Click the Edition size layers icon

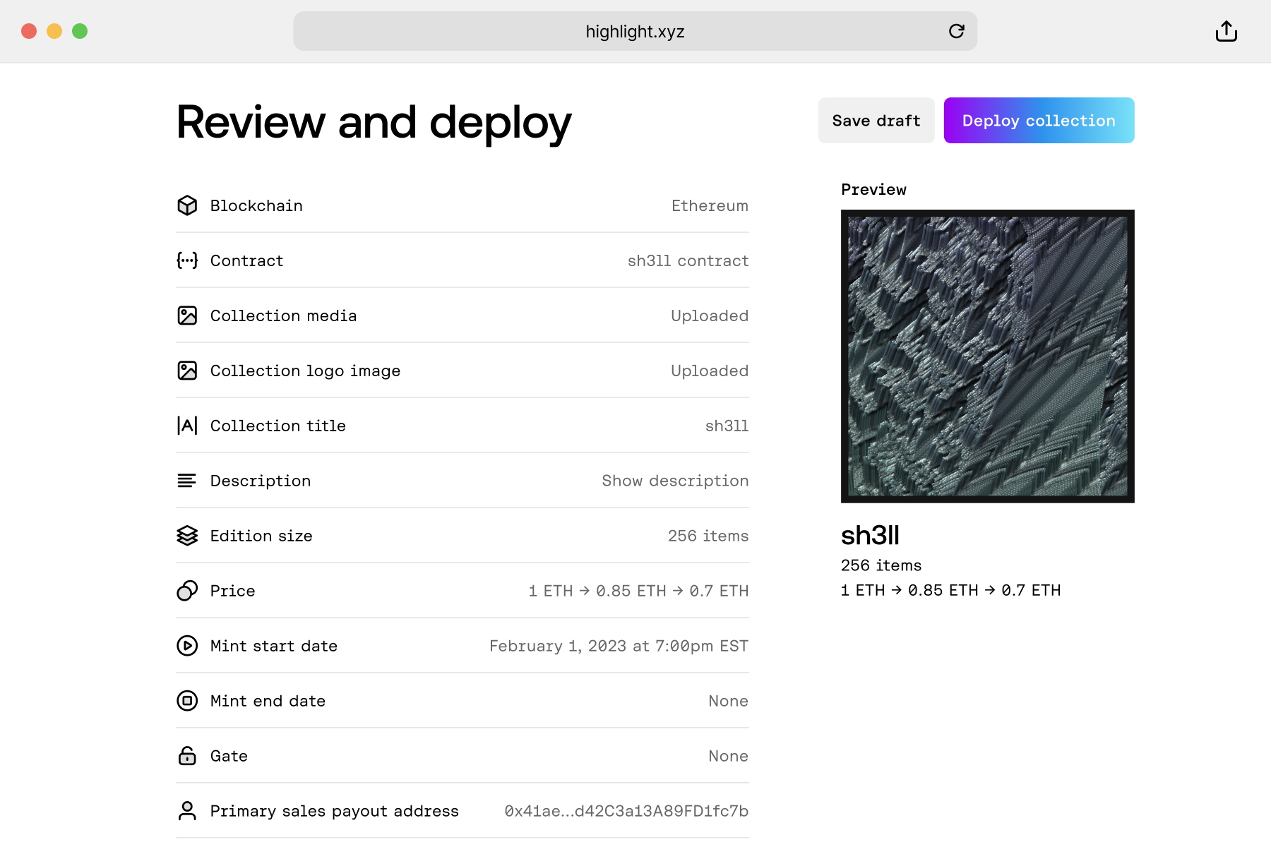point(187,536)
